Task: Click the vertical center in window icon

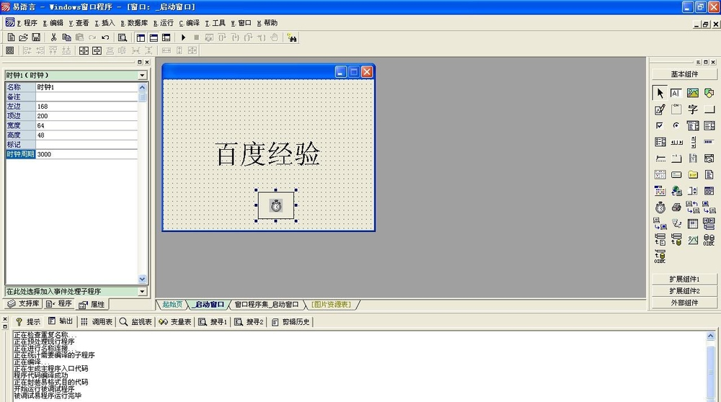Action: point(97,50)
